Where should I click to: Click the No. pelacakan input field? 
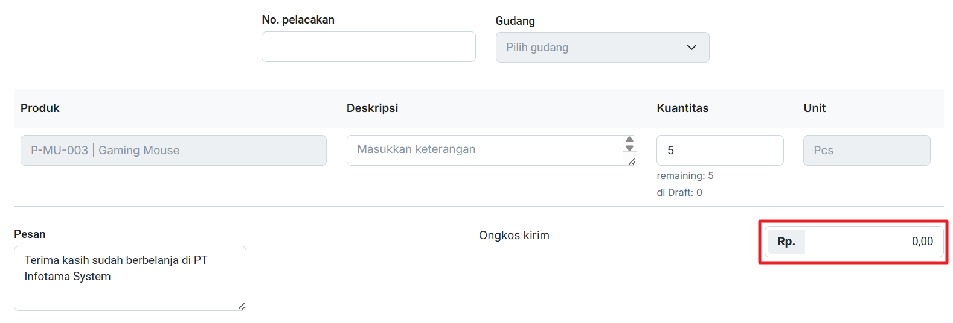pos(368,47)
